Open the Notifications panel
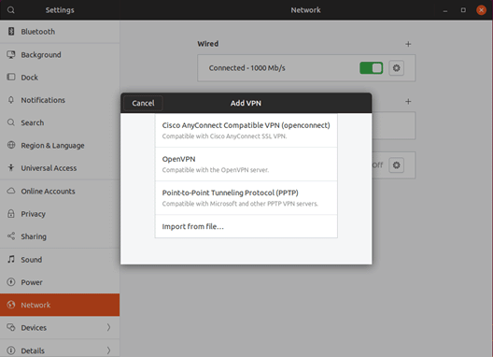Image resolution: width=493 pixels, height=357 pixels. (60, 100)
